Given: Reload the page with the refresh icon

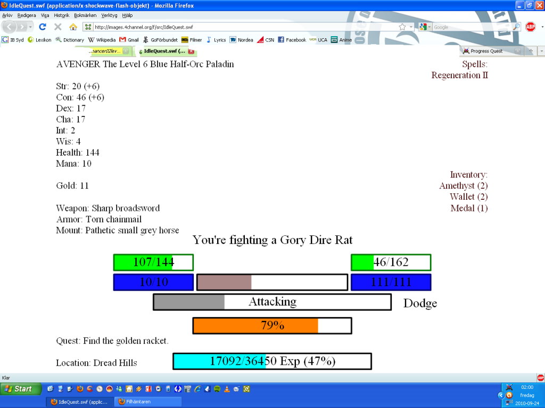Looking at the screenshot, I should click(x=43, y=27).
